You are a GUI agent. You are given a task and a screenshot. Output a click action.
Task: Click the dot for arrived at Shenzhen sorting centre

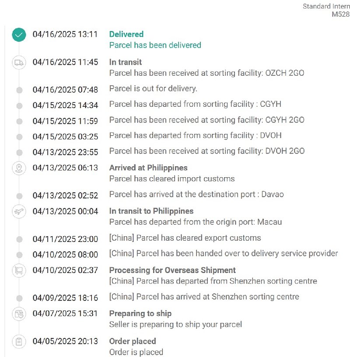[19, 298]
